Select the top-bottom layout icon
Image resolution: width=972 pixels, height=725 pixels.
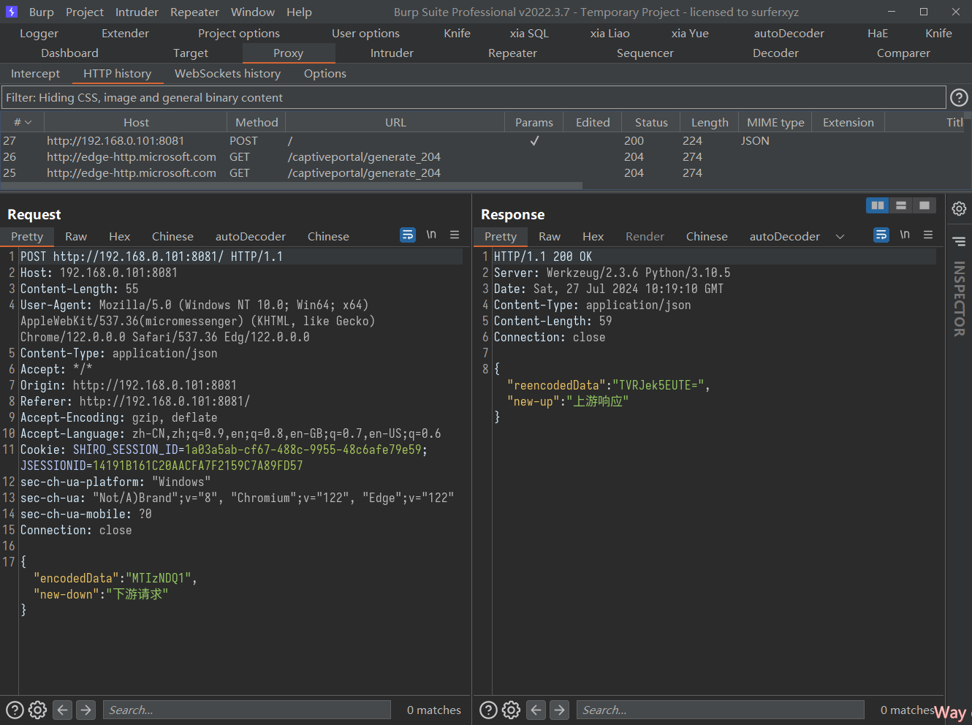click(901, 205)
